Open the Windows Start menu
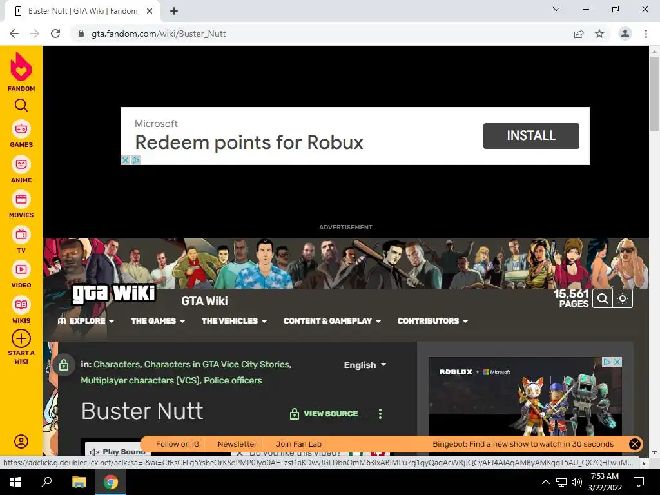Viewport: 660px width, 495px height. [x=15, y=482]
